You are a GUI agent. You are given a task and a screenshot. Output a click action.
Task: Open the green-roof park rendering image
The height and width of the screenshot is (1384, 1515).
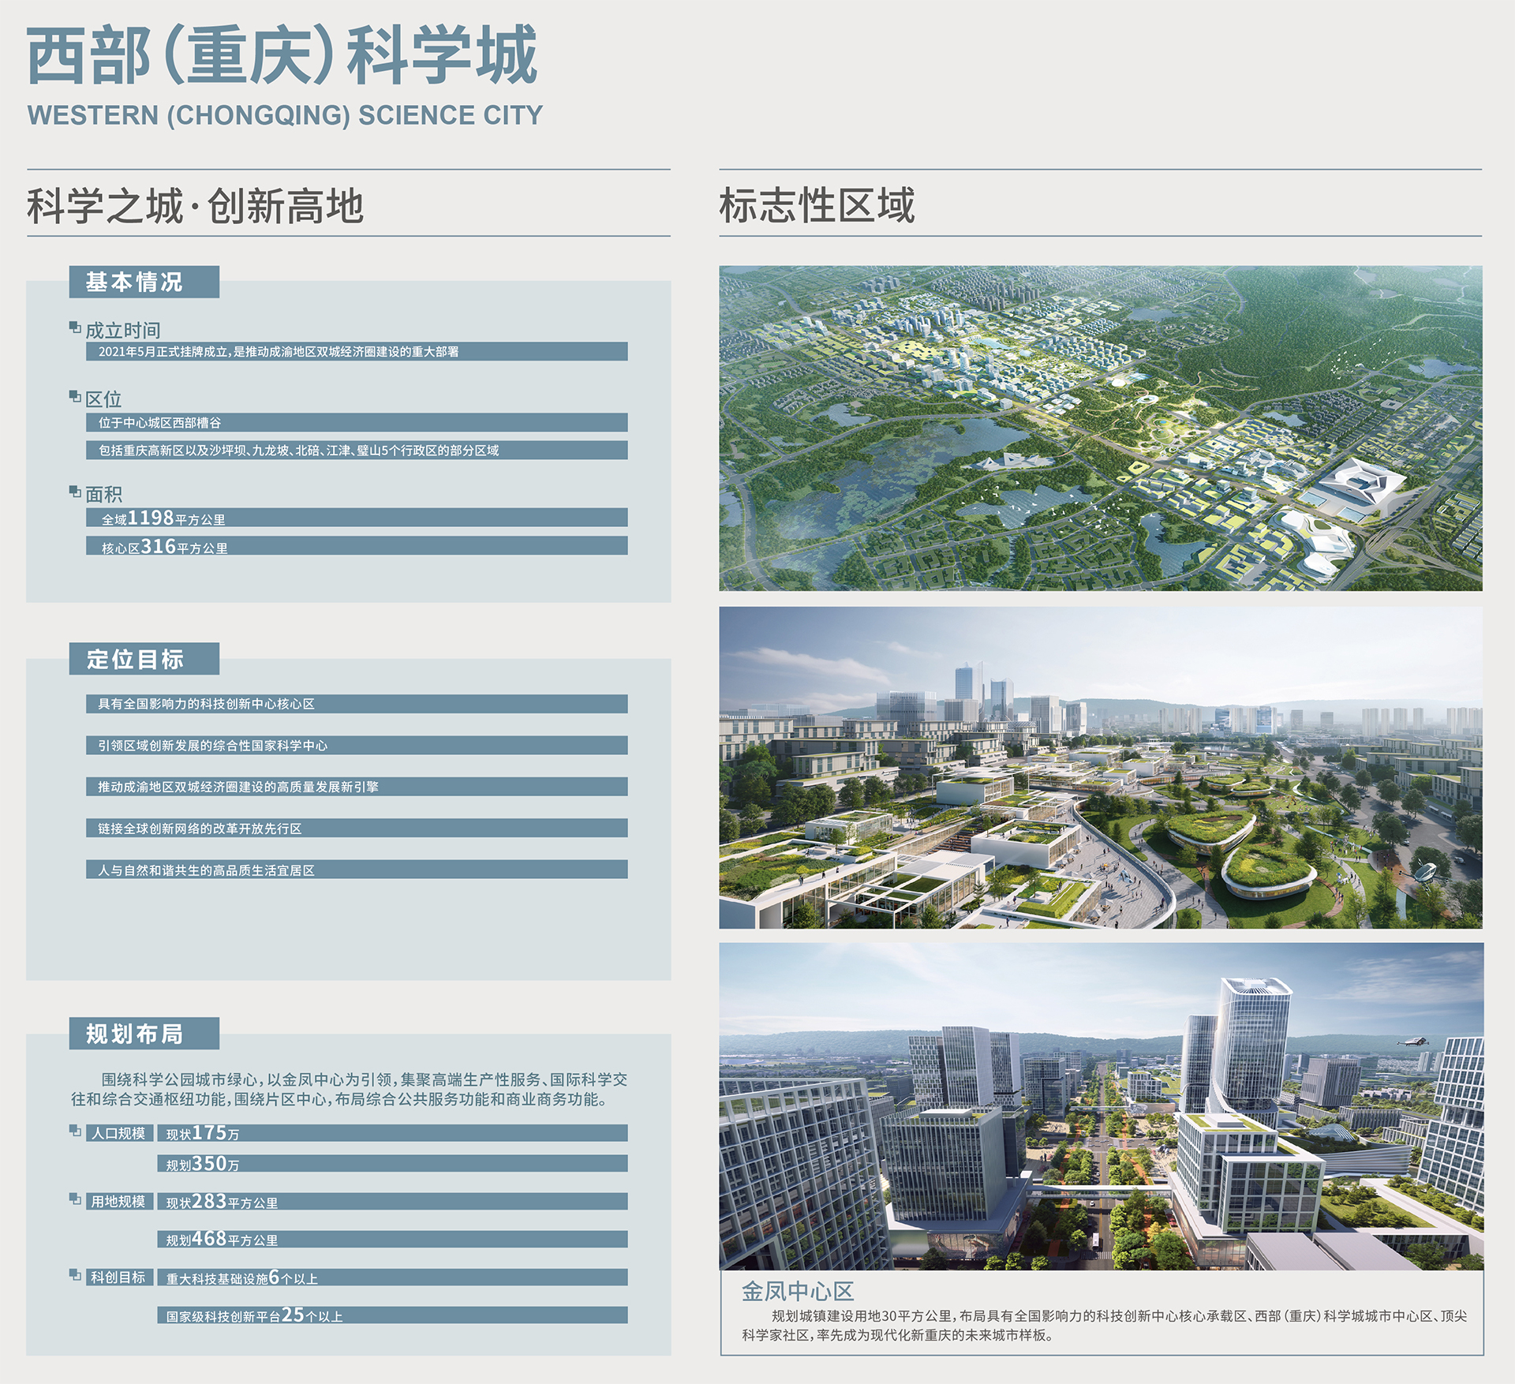pos(1101,768)
